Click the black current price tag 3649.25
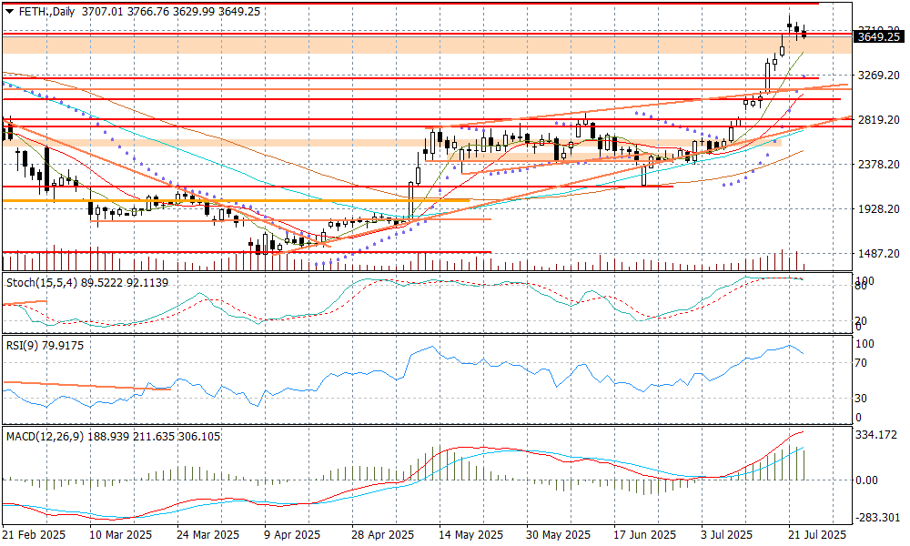This screenshot has height=546, width=910. (x=879, y=36)
